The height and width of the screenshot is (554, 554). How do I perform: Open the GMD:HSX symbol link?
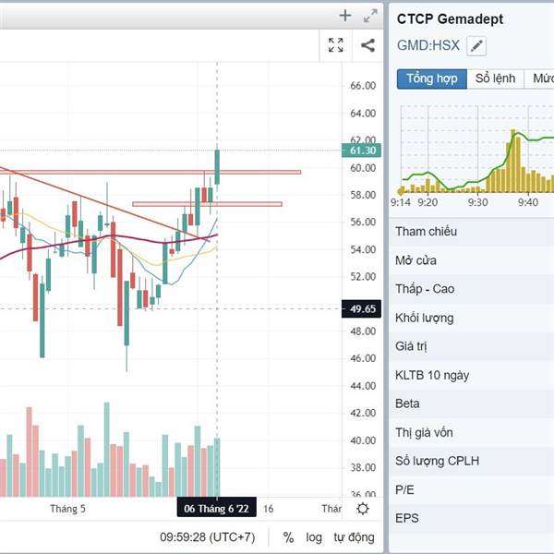428,45
